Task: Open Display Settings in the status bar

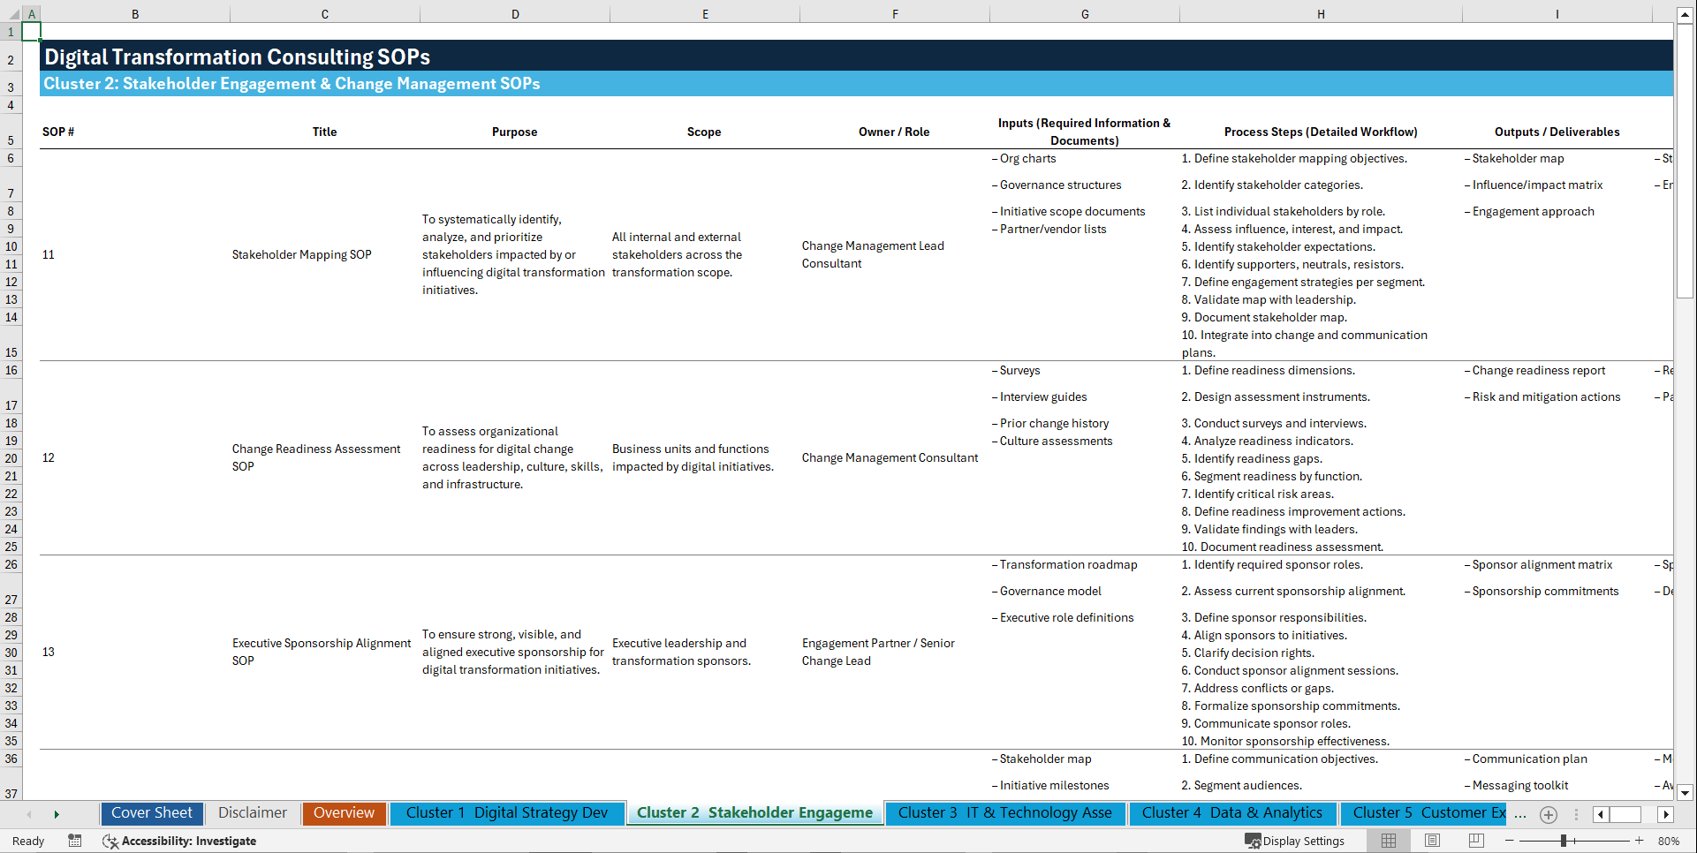Action: [x=1295, y=841]
